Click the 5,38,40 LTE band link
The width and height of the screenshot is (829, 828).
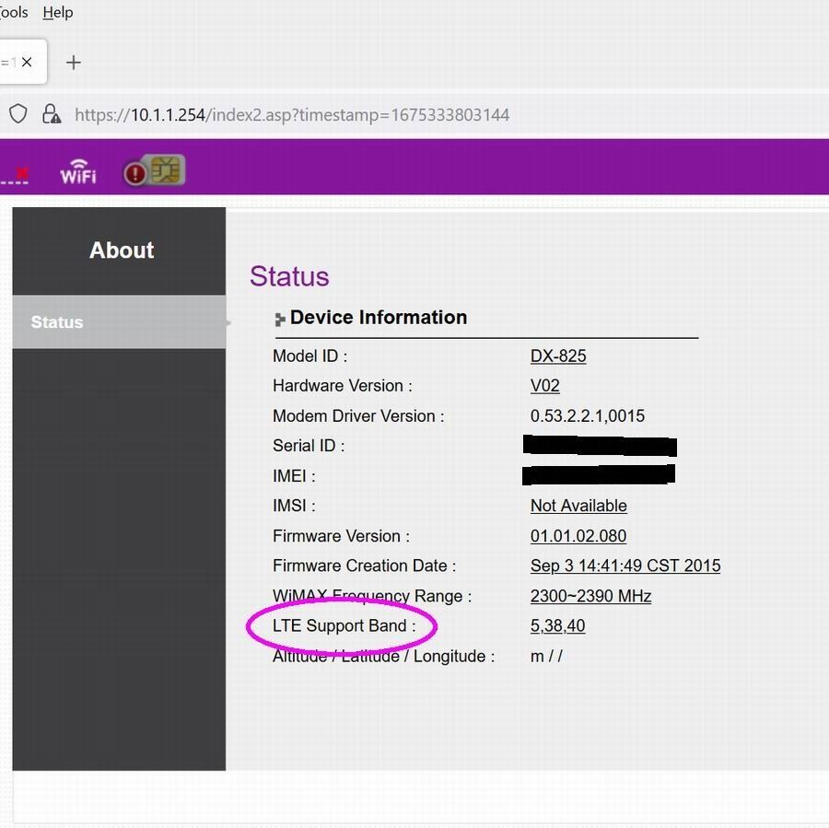(x=557, y=626)
